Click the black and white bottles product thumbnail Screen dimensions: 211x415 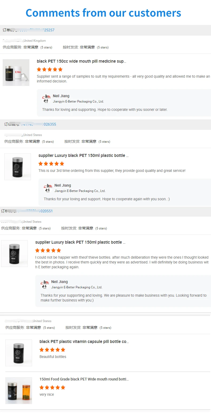click(16, 73)
